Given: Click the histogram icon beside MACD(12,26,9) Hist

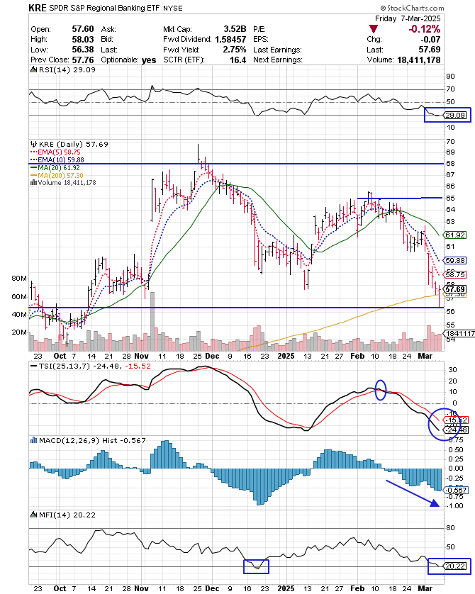Looking at the screenshot, I should click(x=34, y=441).
